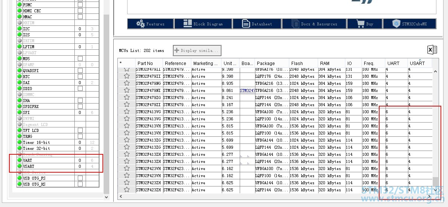Sort by Reference column header
Image resolution: width=448 pixels, height=207 pixels.
click(x=177, y=64)
